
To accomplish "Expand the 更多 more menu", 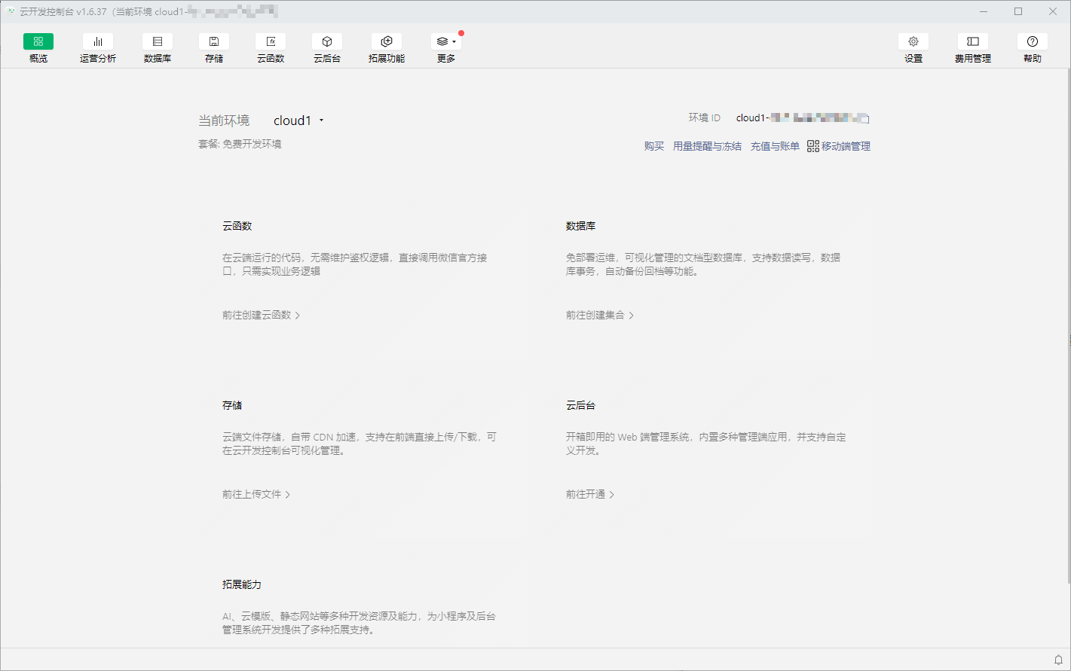I will point(446,41).
